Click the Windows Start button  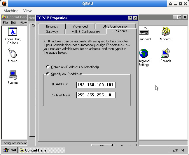pyautogui.click(x=10, y=150)
